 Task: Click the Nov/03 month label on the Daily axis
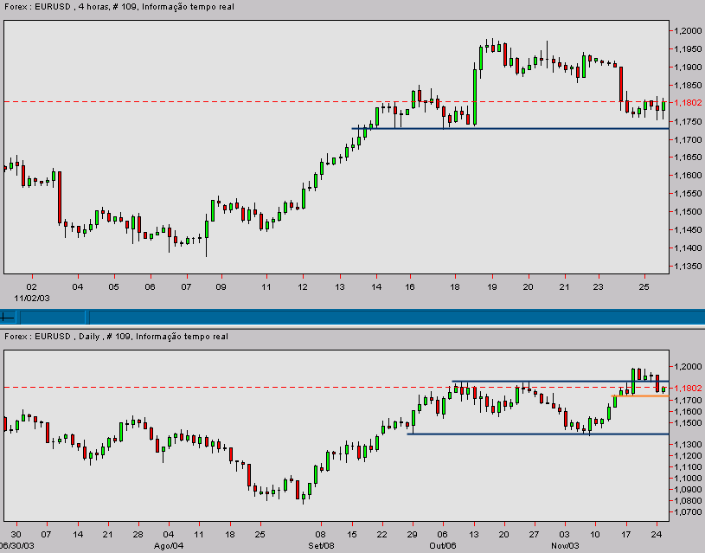(x=565, y=546)
